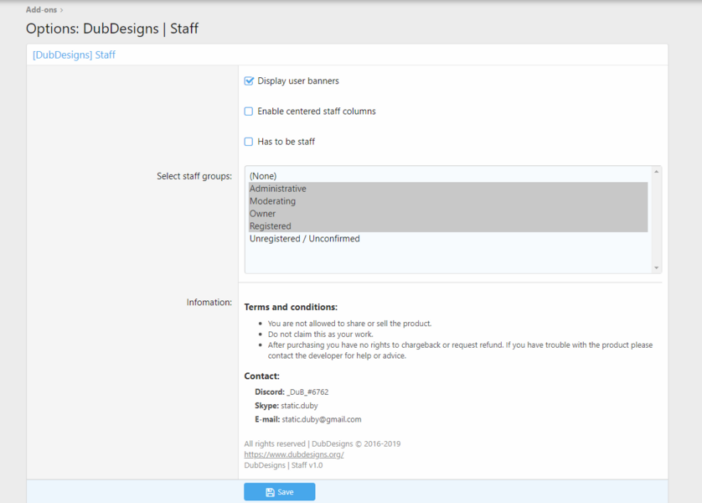Click the e-mail static.duby@gmail.com

(x=322, y=420)
